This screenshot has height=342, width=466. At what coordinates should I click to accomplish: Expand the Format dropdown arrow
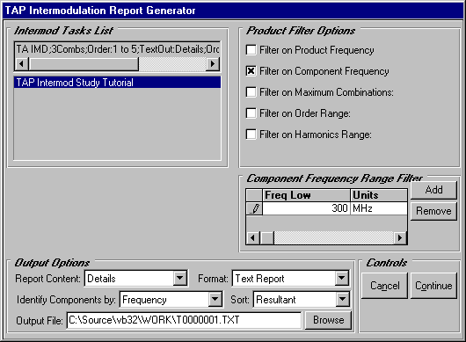pos(341,279)
